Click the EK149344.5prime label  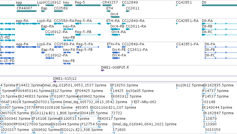tap(217, 108)
